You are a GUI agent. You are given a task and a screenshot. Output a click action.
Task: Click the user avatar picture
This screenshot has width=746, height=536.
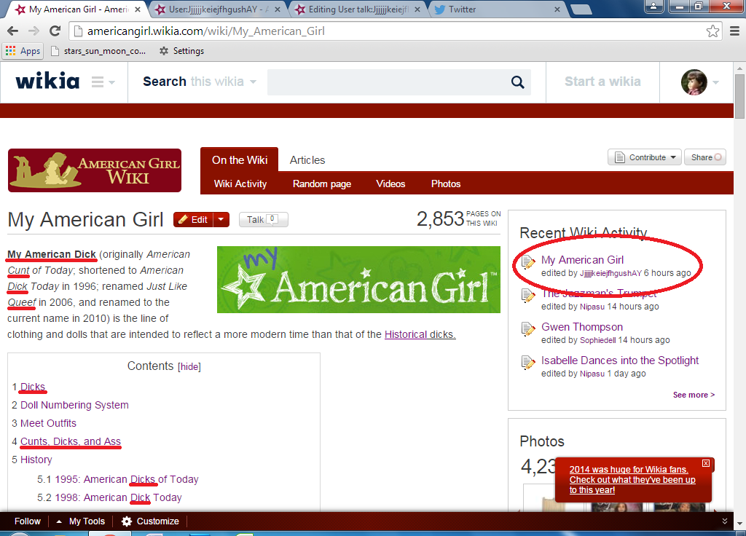(x=694, y=82)
